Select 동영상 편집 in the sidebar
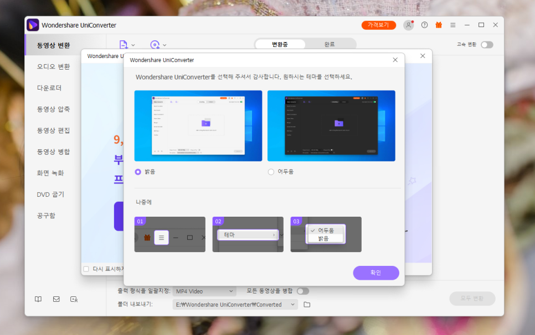The width and height of the screenshot is (535, 335). click(54, 130)
